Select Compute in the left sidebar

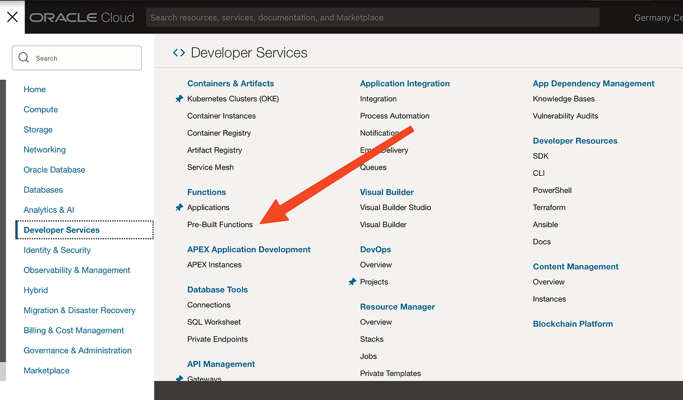click(x=40, y=109)
